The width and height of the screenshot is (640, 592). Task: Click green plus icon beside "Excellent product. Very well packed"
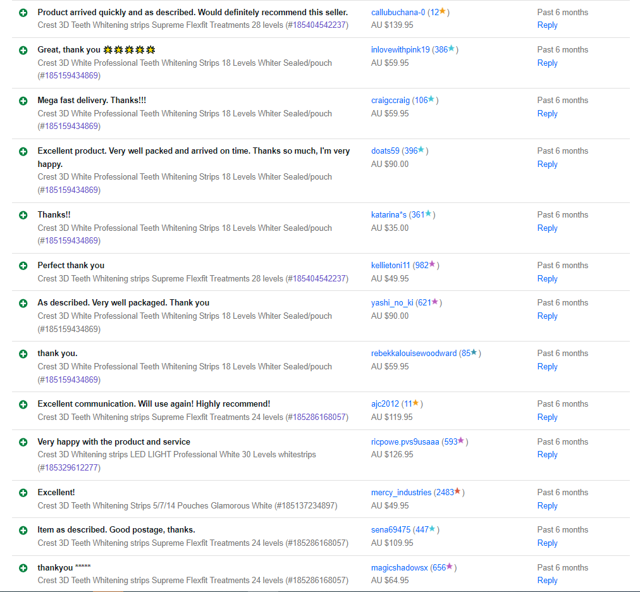pyautogui.click(x=23, y=151)
